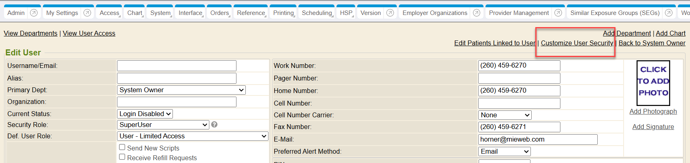Enable the Send New Scripts checkbox
Image resolution: width=690 pixels, height=163 pixels.
[122, 147]
